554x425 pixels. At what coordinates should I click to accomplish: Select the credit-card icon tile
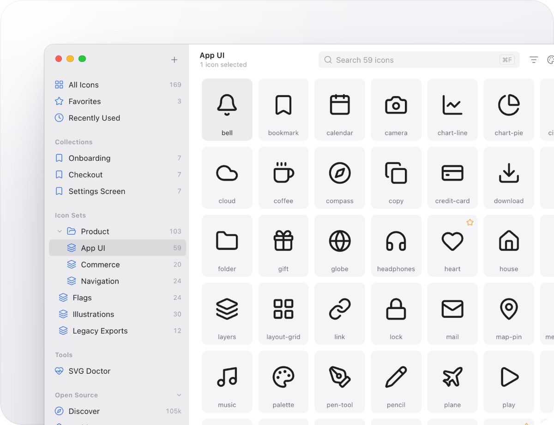[452, 177]
